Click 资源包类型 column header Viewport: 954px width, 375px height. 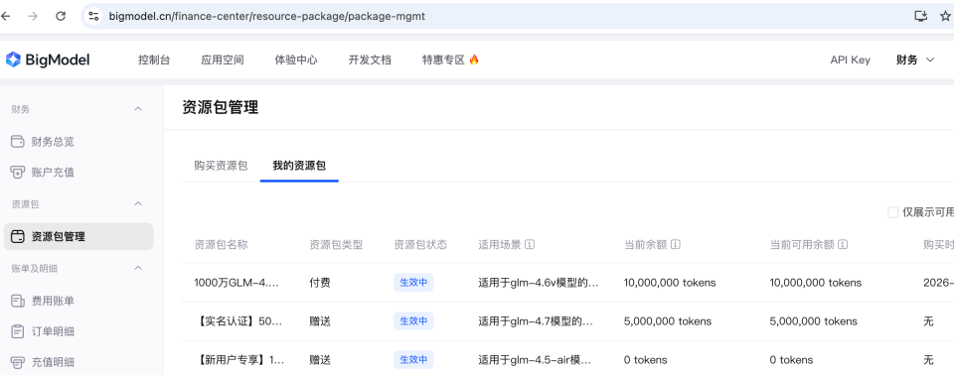click(336, 244)
